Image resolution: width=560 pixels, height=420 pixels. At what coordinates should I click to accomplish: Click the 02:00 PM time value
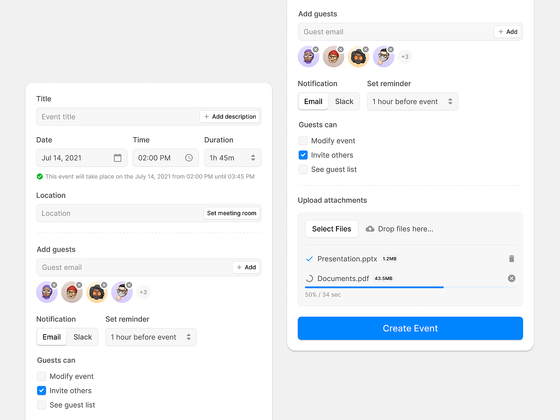click(154, 158)
